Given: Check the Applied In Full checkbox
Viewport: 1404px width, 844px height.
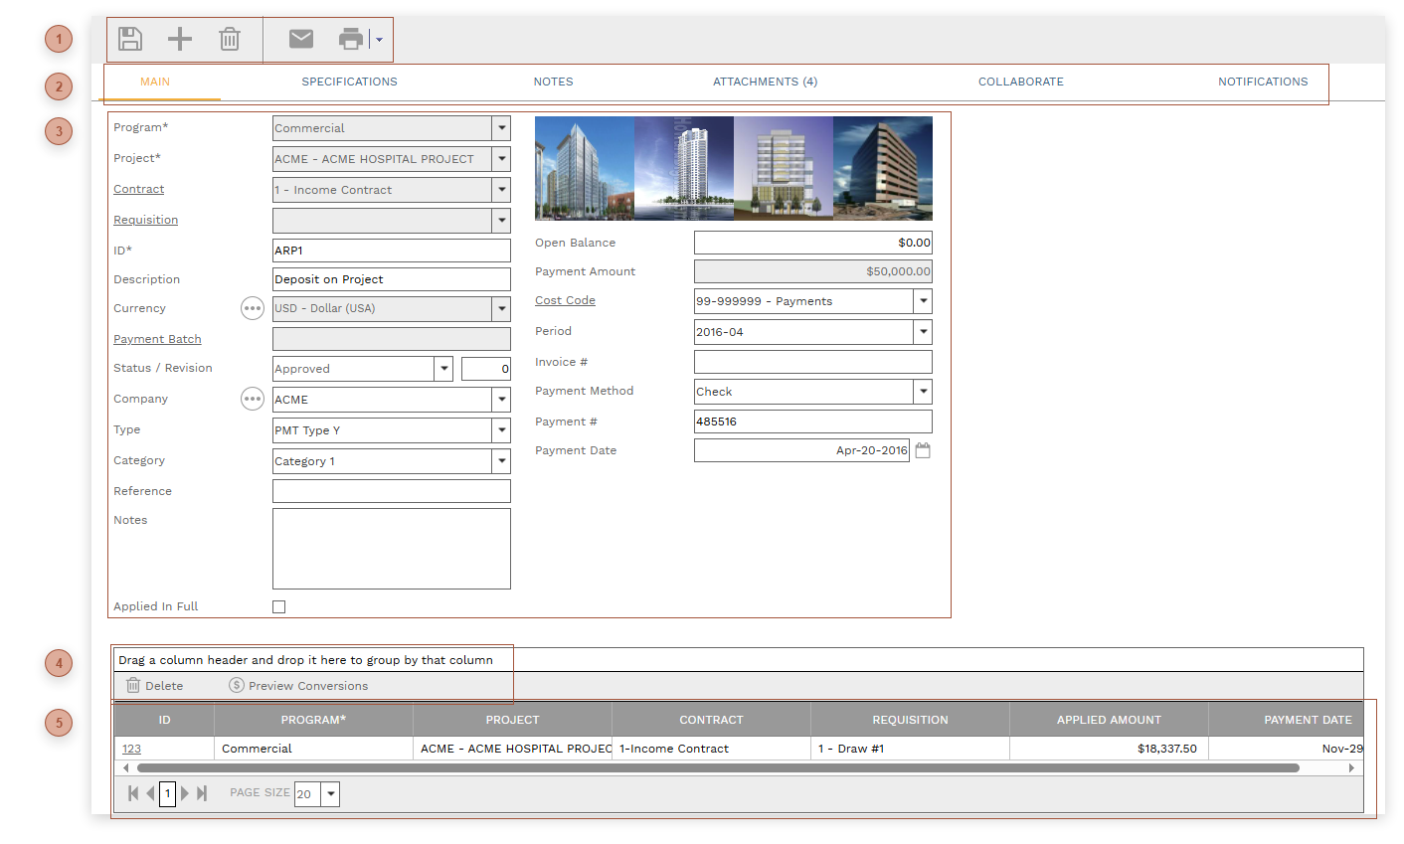Looking at the screenshot, I should click(x=278, y=605).
